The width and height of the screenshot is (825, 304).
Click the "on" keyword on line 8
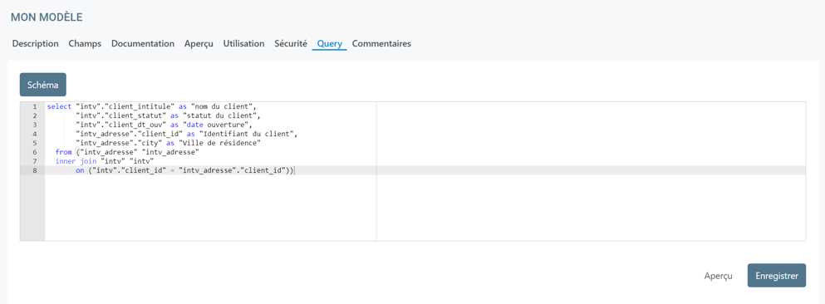click(80, 170)
